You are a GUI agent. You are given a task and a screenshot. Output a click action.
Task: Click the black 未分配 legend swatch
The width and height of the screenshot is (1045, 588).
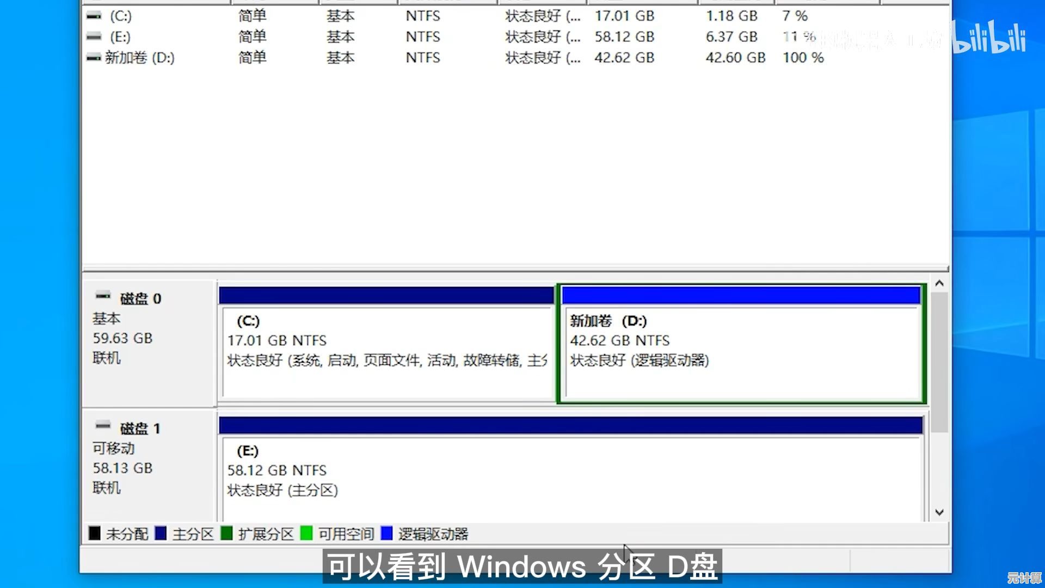(x=94, y=533)
